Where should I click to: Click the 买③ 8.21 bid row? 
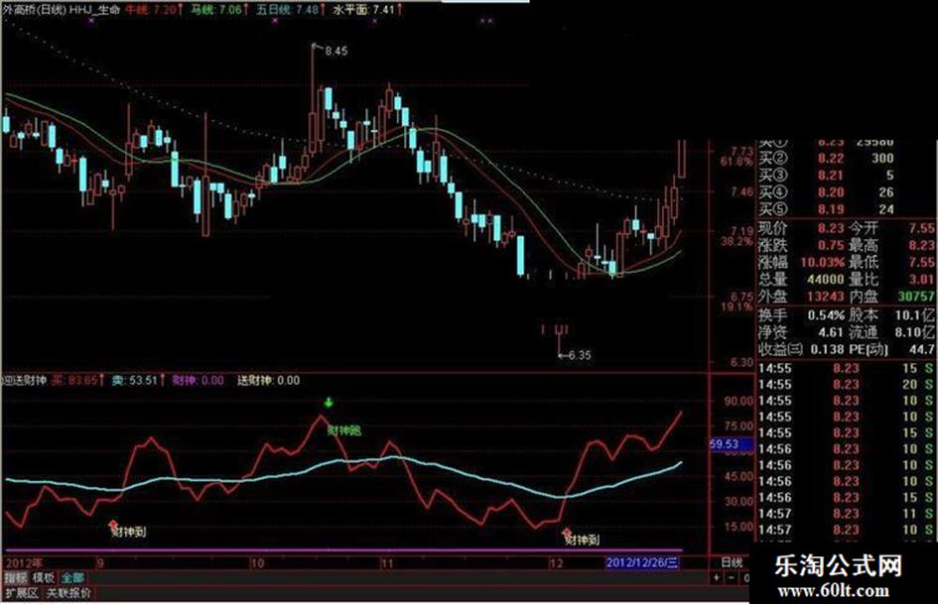826,176
